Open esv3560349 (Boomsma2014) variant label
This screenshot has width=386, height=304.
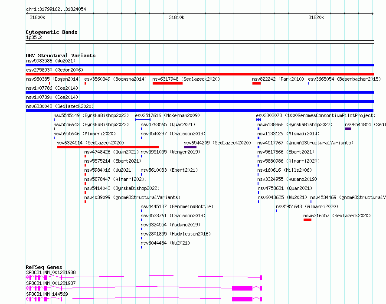coord(115,79)
